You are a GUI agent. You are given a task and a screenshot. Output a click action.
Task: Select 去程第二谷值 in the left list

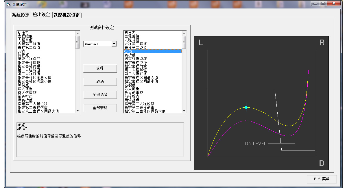click(46, 47)
